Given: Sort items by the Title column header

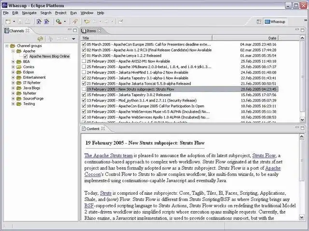Looking at the screenshot, I should pos(146,38).
